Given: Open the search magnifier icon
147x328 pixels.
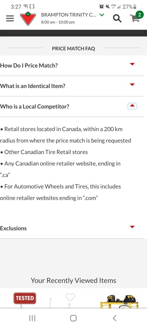Looking at the screenshot, I should [x=117, y=18].
